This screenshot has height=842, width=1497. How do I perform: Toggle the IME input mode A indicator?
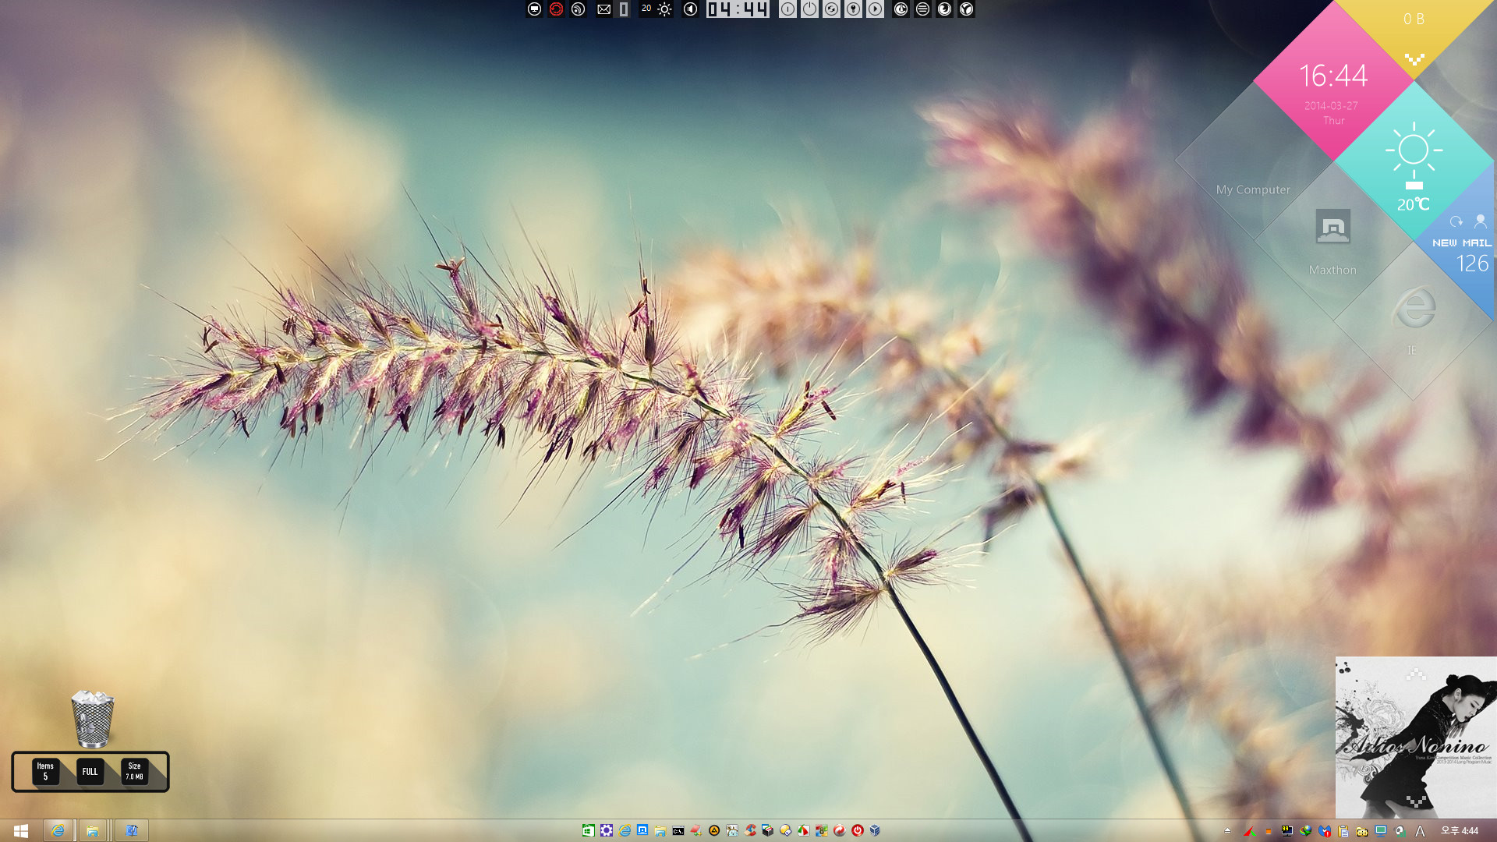pyautogui.click(x=1420, y=831)
